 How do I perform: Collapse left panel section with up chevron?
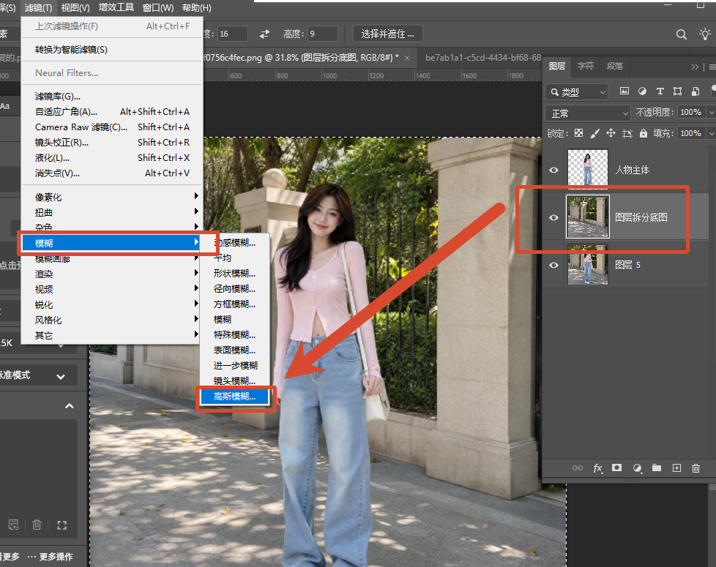(70, 406)
